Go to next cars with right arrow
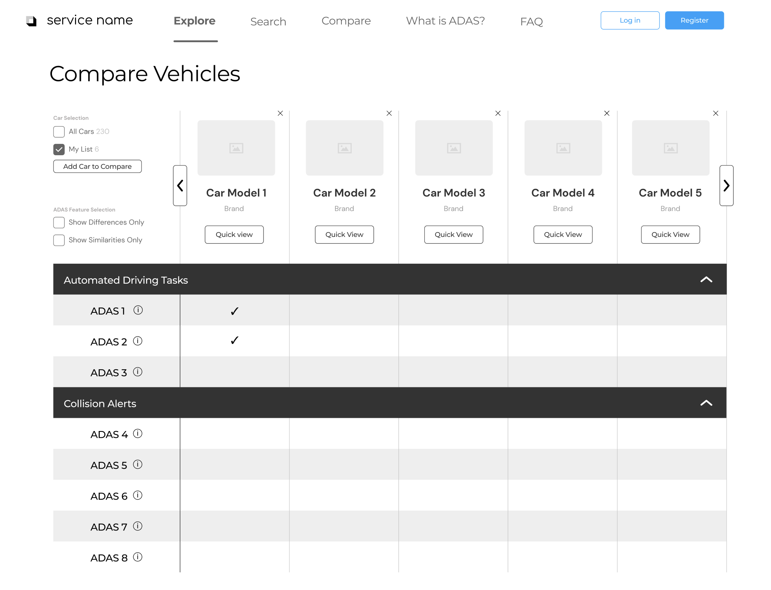The image size is (771, 590). click(726, 185)
